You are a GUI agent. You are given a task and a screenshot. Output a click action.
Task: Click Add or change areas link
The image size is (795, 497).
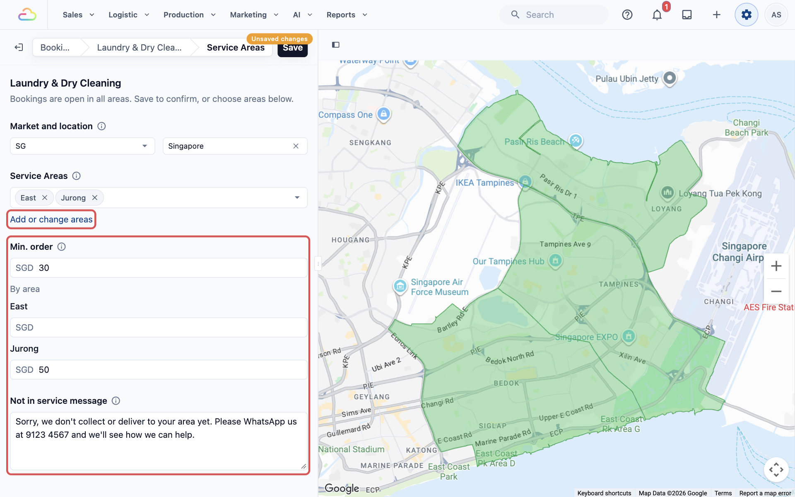tap(51, 220)
